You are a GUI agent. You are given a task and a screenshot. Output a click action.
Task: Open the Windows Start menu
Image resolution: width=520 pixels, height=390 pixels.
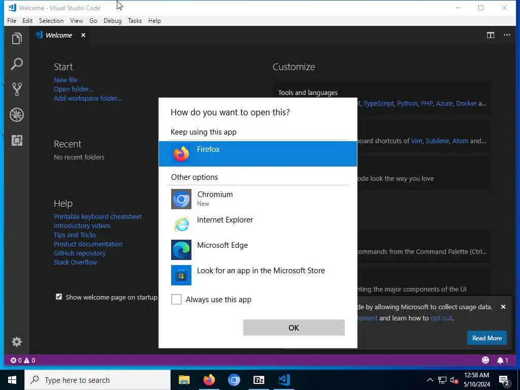click(12, 380)
